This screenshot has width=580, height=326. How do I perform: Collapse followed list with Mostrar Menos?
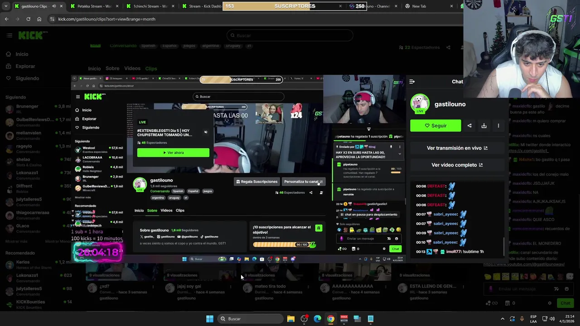point(58,241)
